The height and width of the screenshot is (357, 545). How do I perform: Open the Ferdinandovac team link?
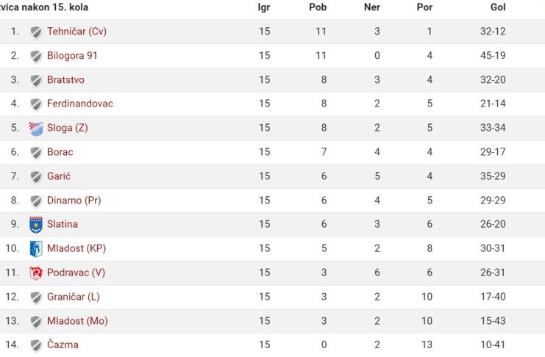[x=80, y=104]
